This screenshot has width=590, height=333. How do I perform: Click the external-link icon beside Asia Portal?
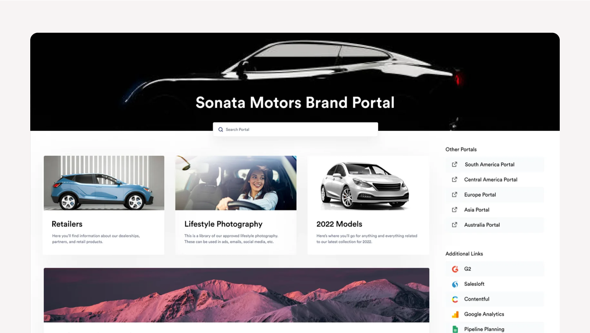455,210
